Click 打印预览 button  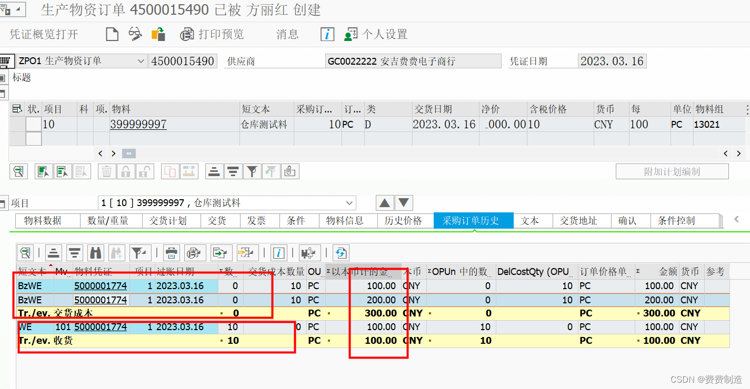click(213, 35)
